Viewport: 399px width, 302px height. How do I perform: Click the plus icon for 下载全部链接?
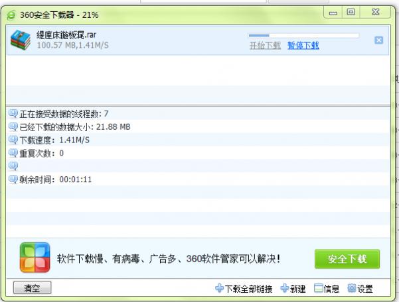[x=219, y=288]
